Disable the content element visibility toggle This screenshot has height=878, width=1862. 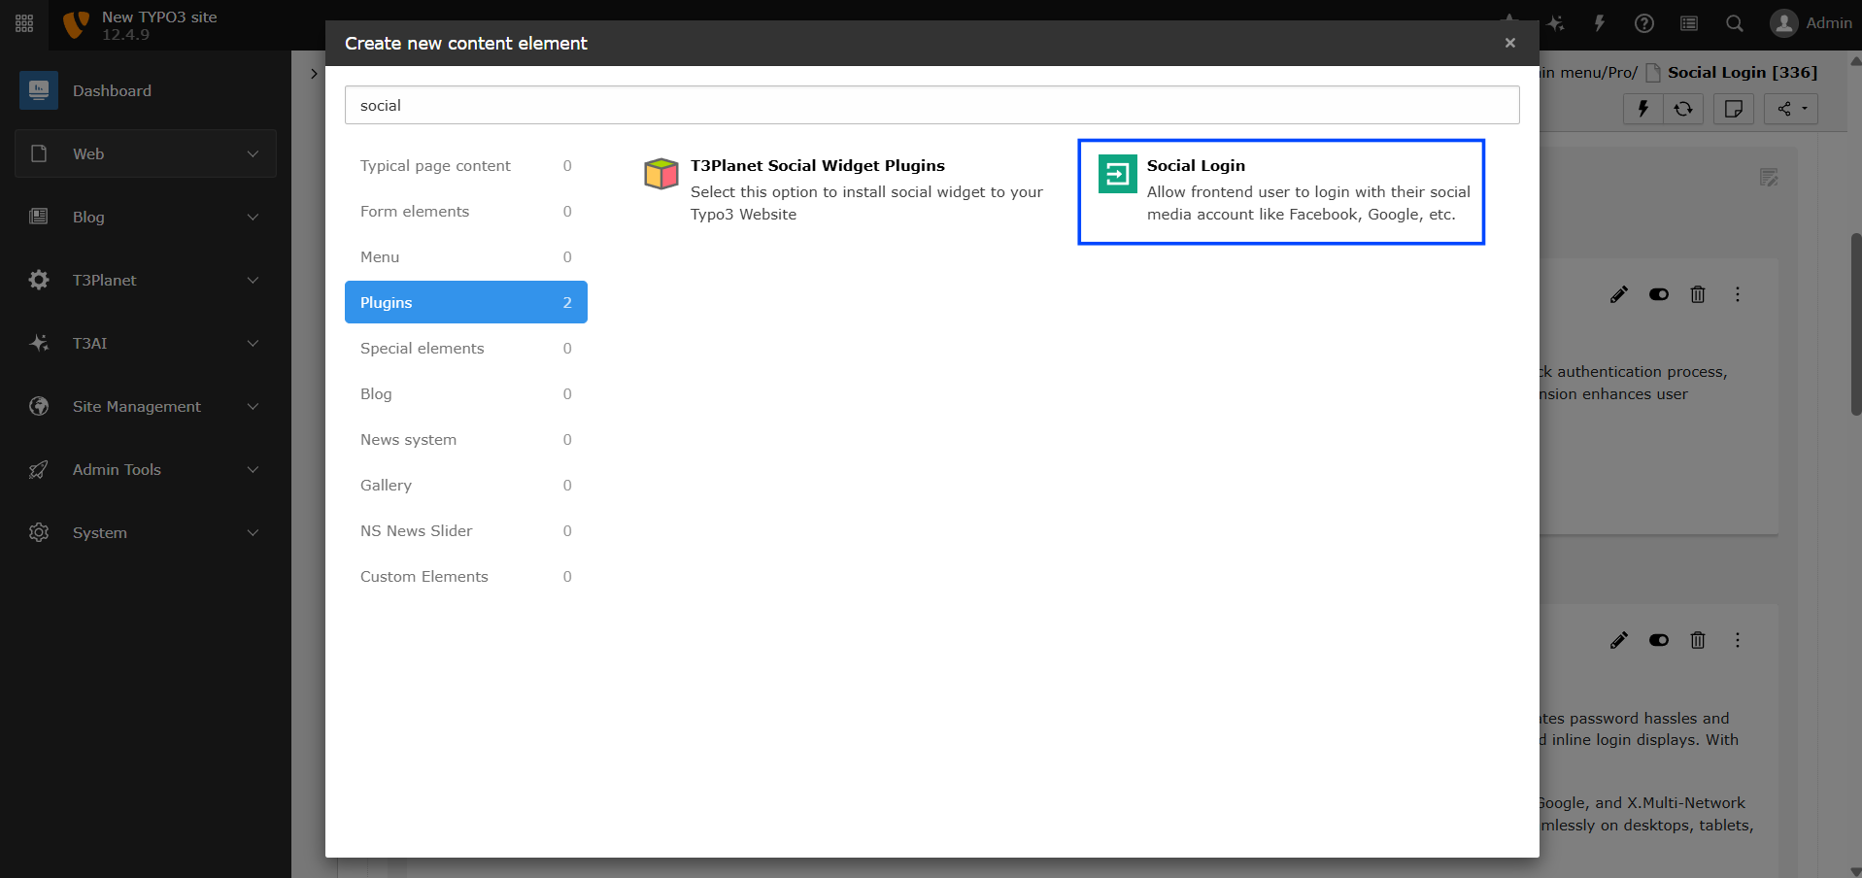(1659, 294)
